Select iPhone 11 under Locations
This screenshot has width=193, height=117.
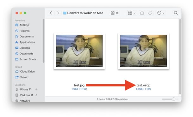(25, 89)
